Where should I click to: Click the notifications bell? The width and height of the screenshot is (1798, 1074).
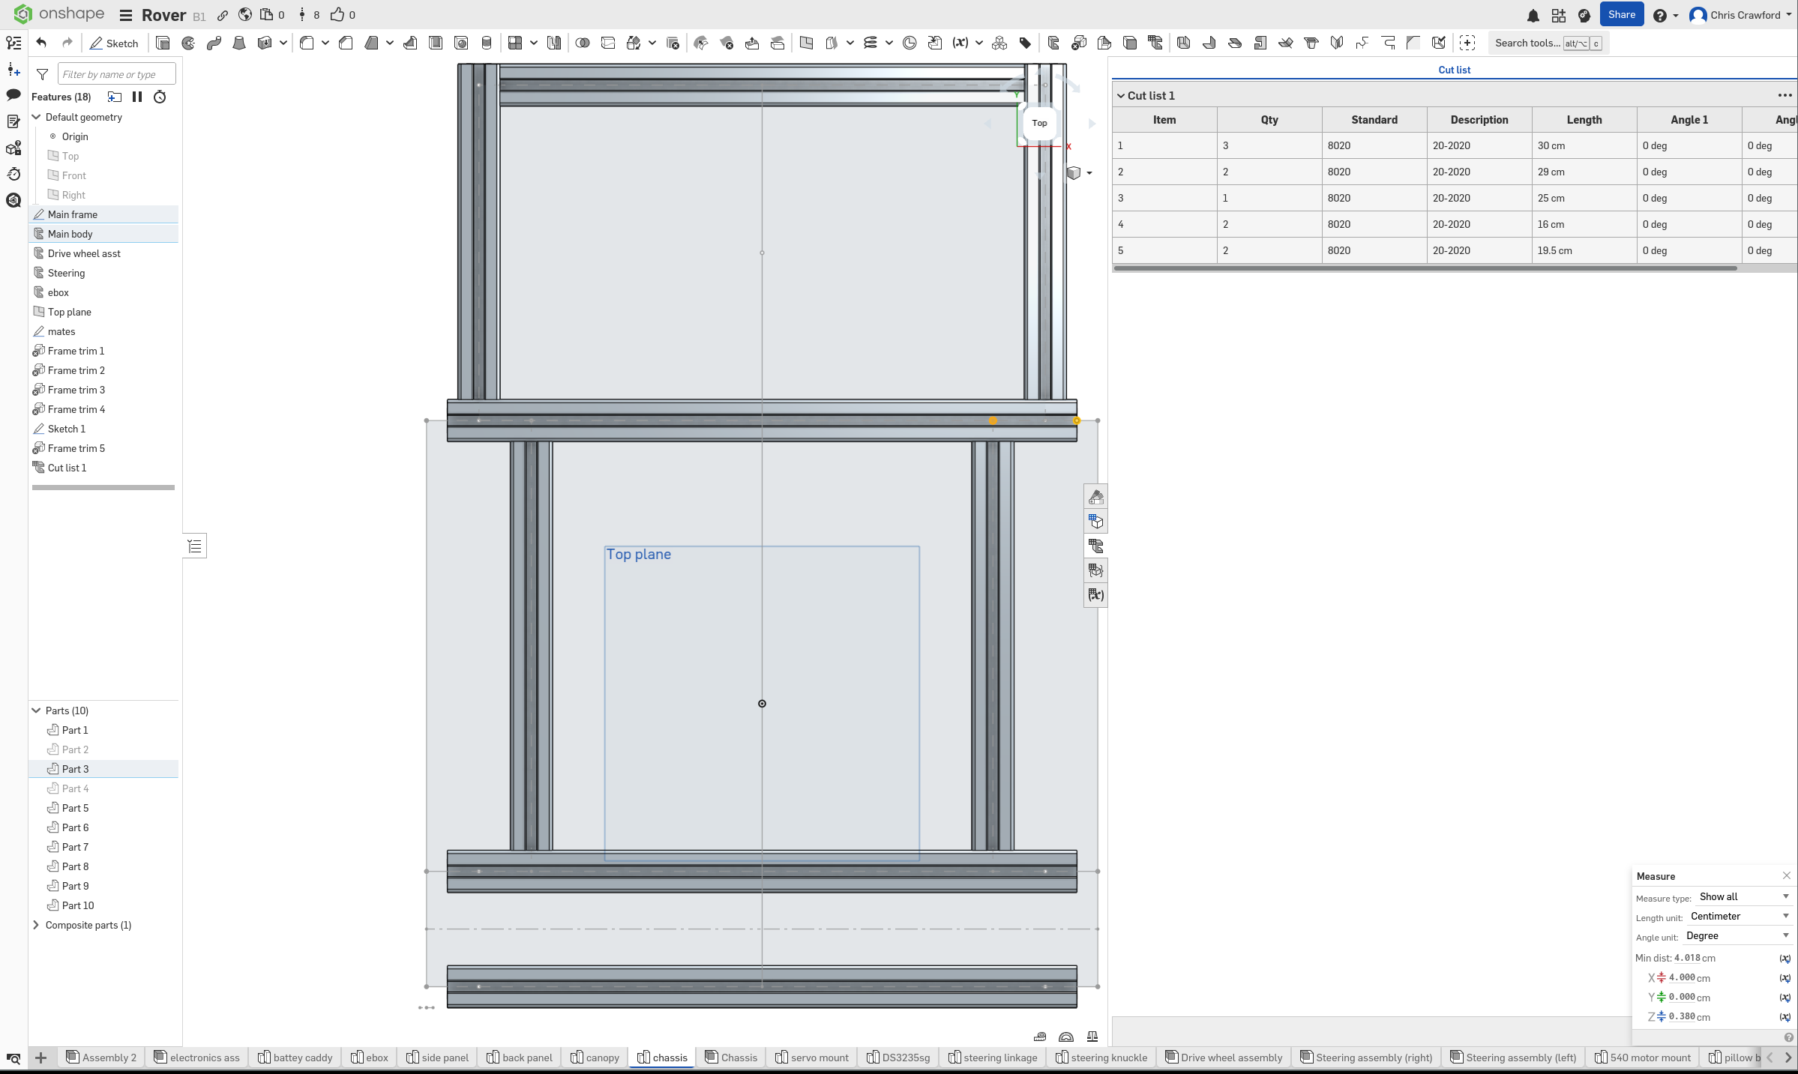(x=1533, y=15)
